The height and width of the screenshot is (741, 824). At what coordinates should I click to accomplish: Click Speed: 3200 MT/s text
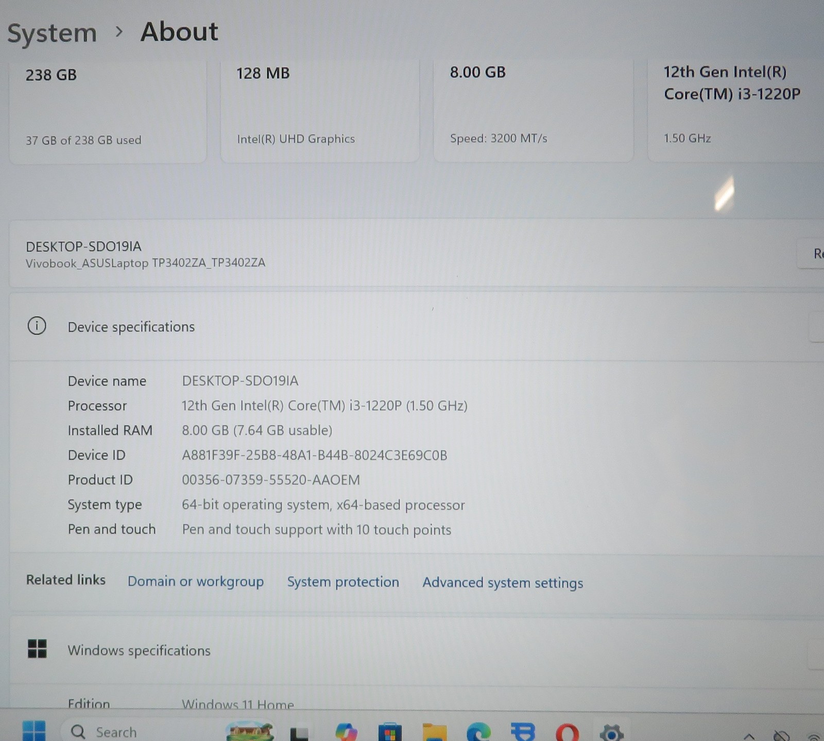(x=499, y=139)
